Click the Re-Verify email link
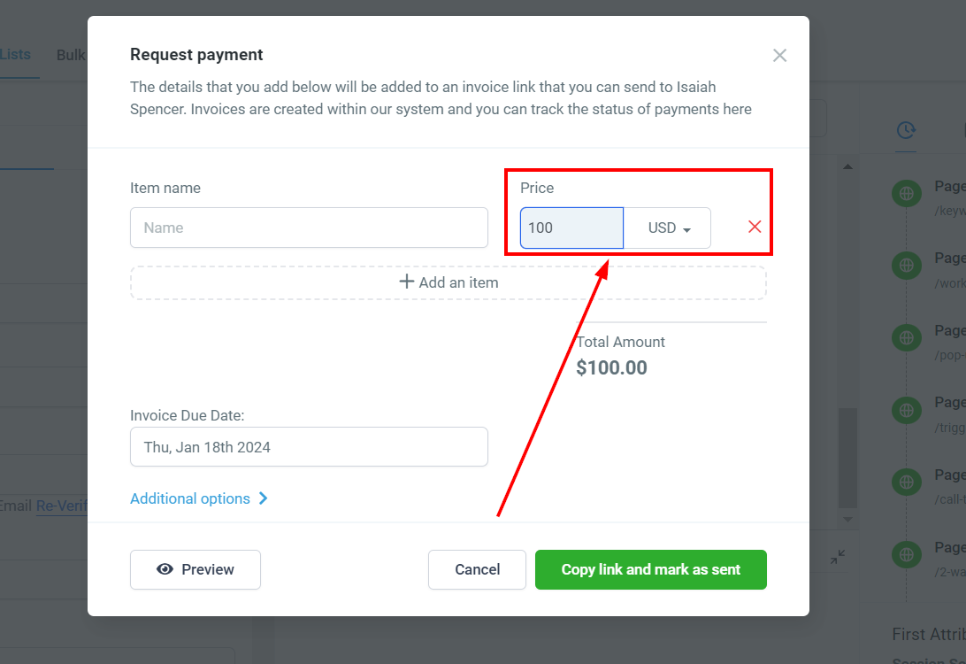Screen dimensions: 966x664 coord(62,506)
